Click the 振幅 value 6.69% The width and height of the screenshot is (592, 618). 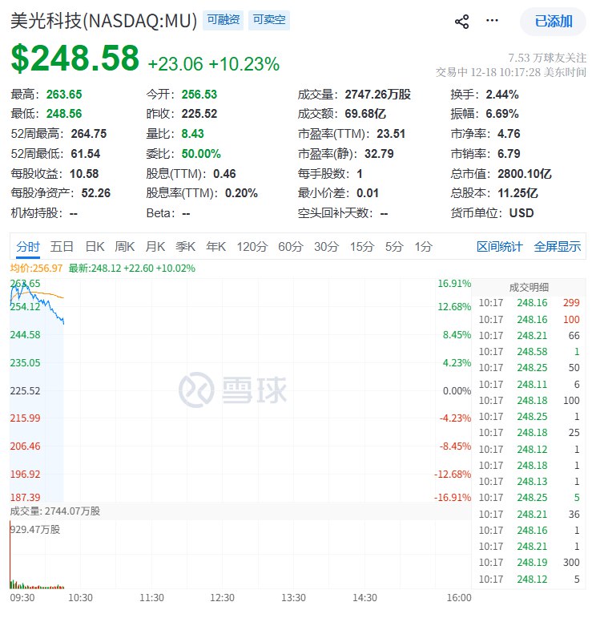(x=502, y=114)
